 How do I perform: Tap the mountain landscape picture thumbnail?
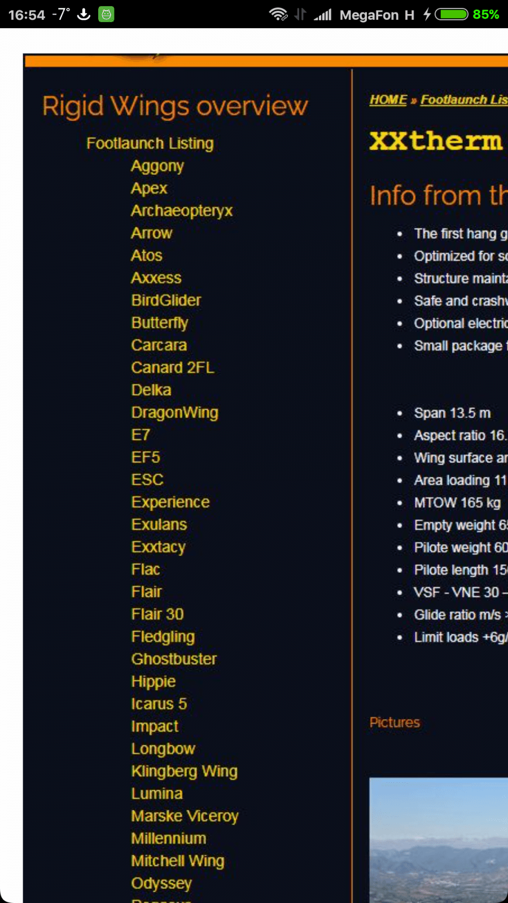[439, 840]
